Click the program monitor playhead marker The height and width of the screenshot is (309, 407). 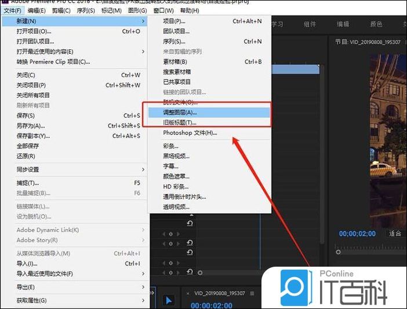coord(338,252)
